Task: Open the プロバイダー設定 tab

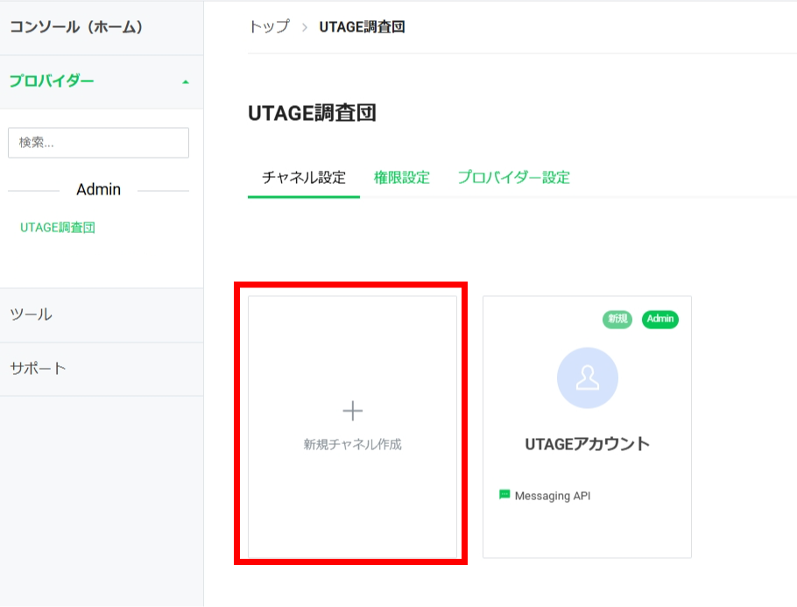Action: [513, 178]
